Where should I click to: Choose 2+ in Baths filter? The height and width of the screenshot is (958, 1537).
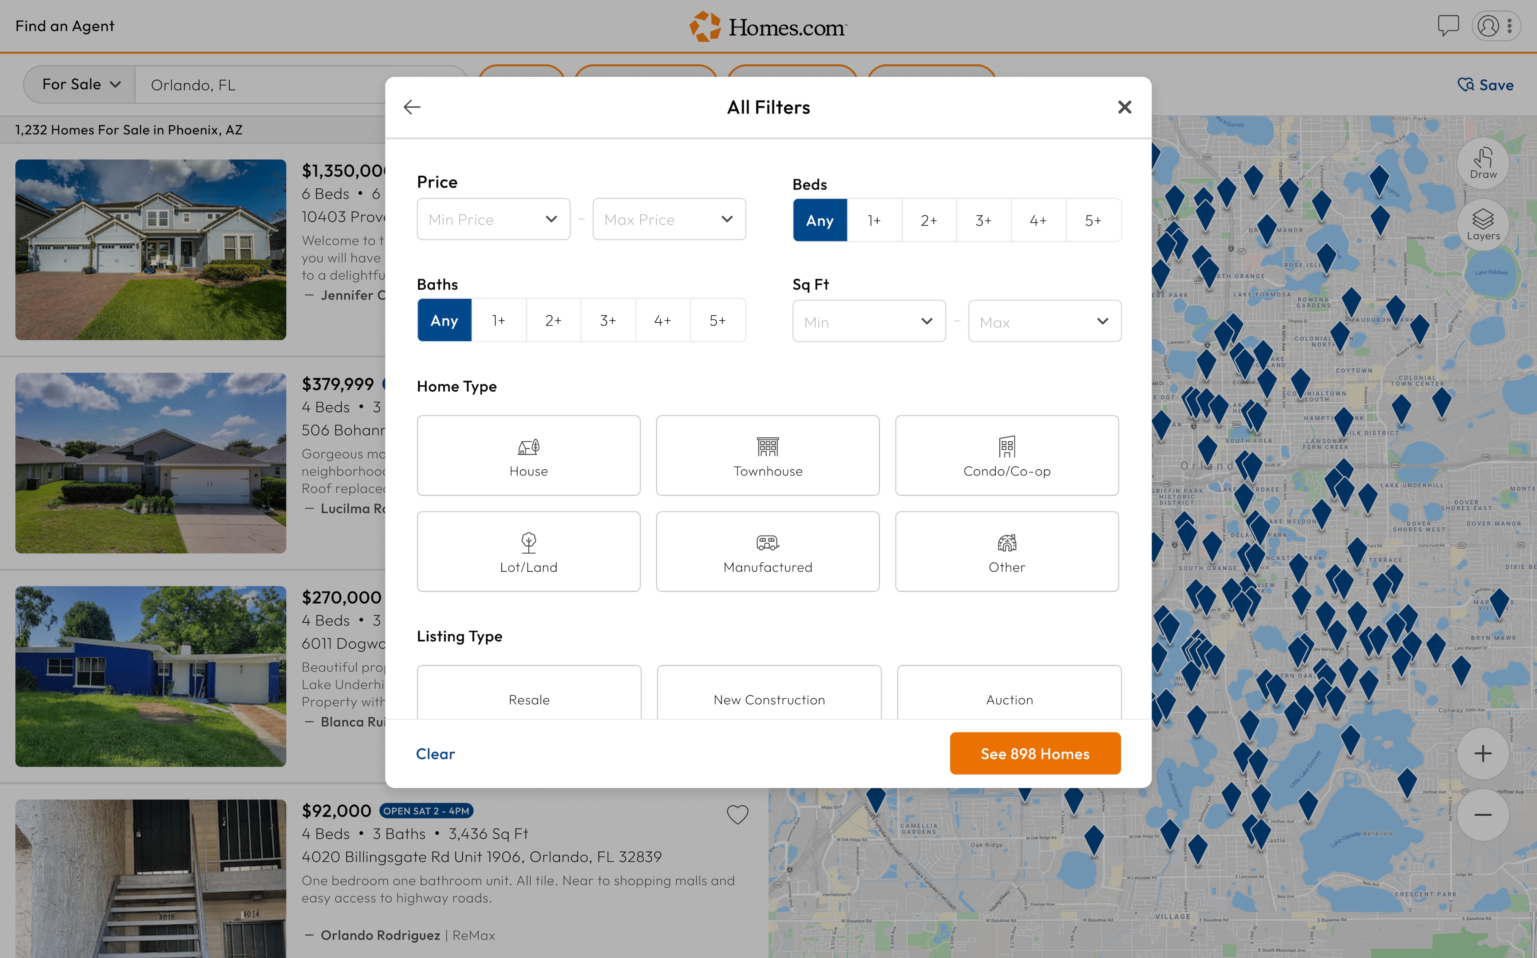click(x=554, y=320)
